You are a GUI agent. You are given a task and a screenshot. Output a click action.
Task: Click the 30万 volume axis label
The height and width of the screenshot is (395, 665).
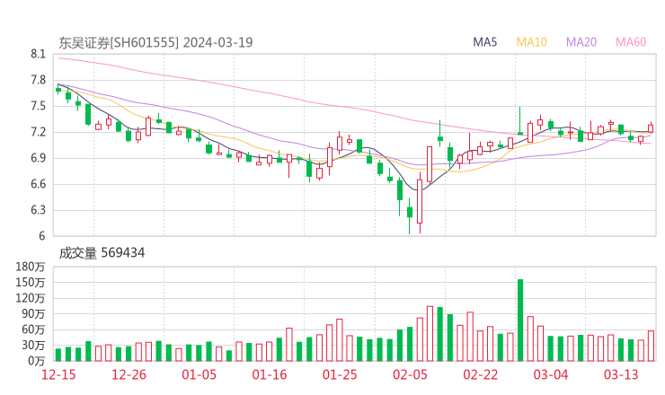tap(33, 346)
